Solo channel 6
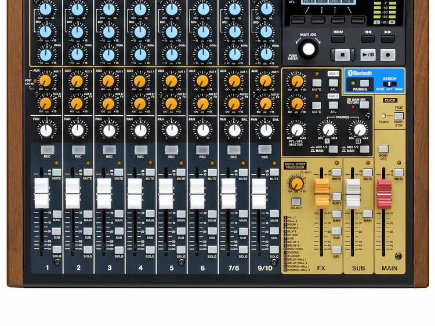This screenshot has height=326, width=435. [x=212, y=250]
